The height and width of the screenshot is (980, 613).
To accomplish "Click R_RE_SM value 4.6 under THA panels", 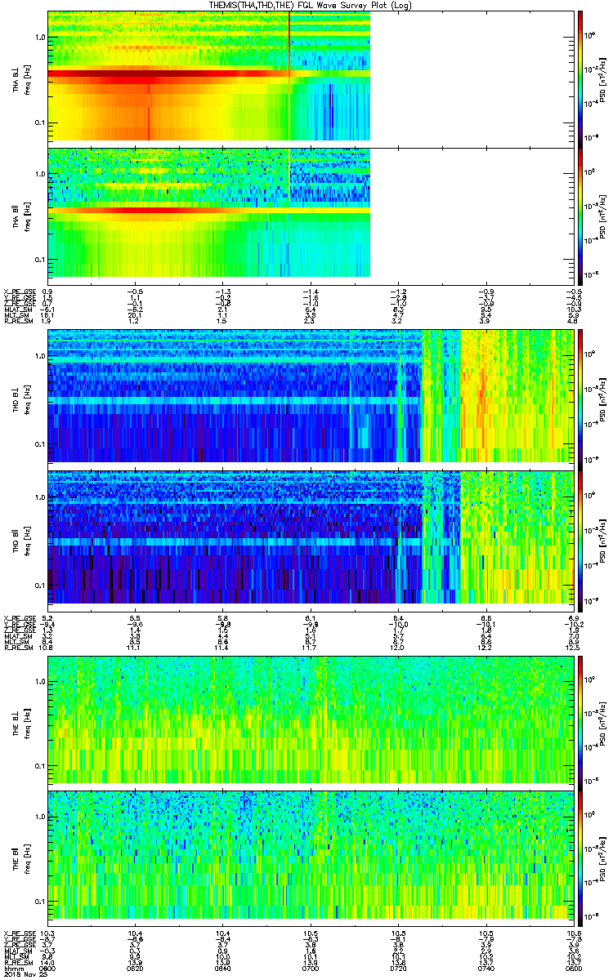I will [575, 320].
